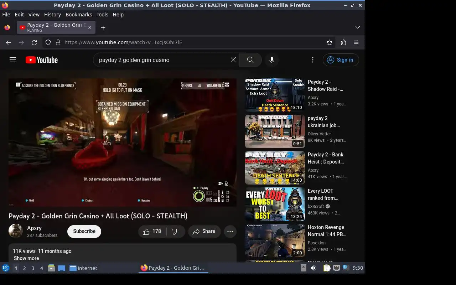View site security padlock info

coord(58,42)
